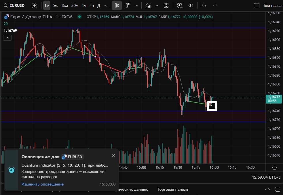Toggle the 1ч timeframe interval
This screenshot has width=283, height=195.
click(84, 5)
